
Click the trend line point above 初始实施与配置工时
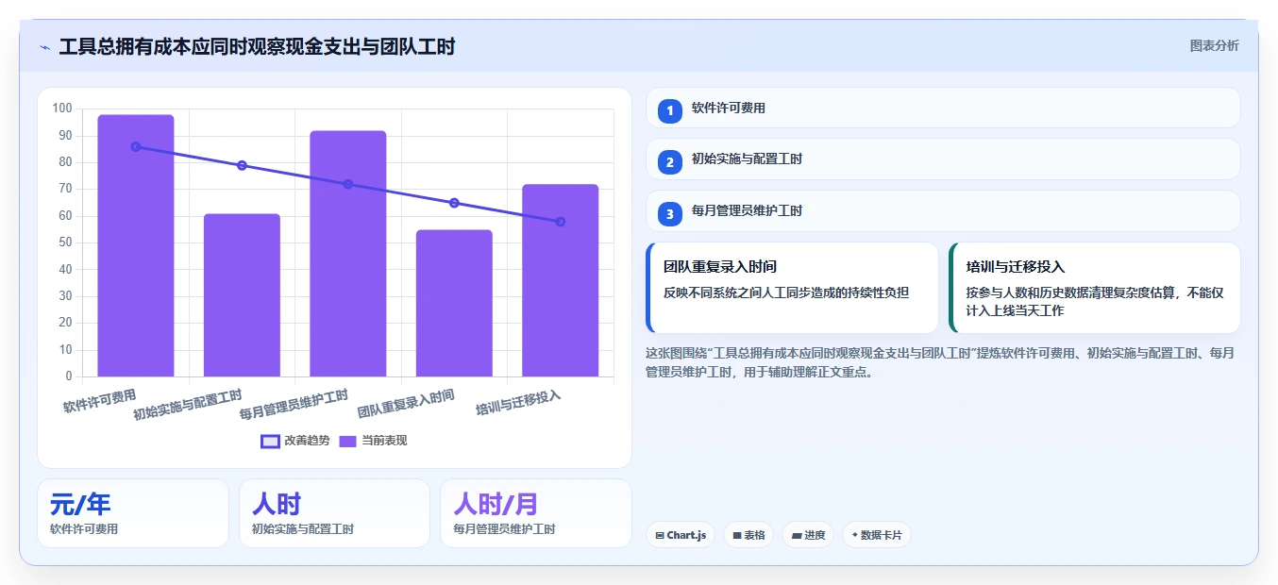(242, 165)
